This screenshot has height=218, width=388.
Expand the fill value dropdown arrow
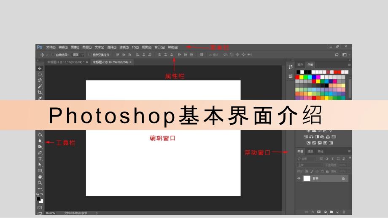tap(348, 171)
